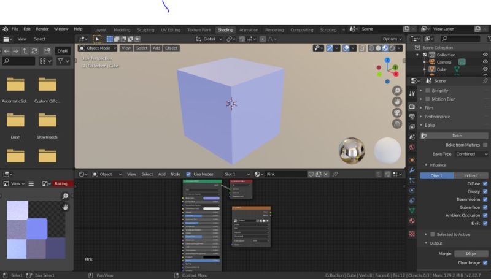Toggle Clear Image checkbox
491x279 pixels.
pos(485,262)
